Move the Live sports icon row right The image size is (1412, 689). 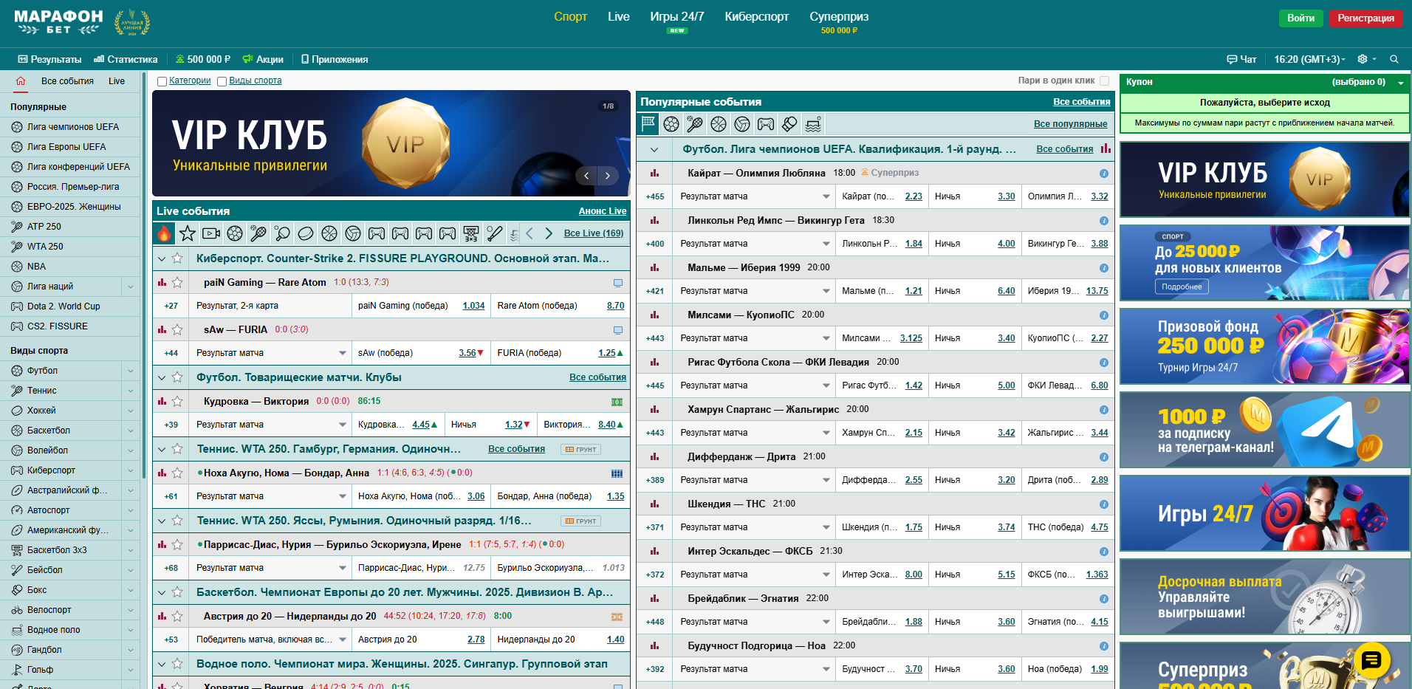[x=549, y=233]
